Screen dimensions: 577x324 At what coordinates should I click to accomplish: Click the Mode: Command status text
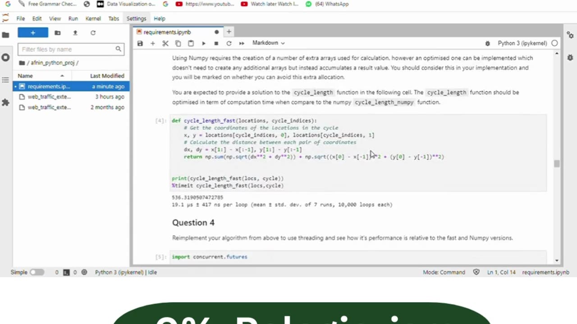444,272
